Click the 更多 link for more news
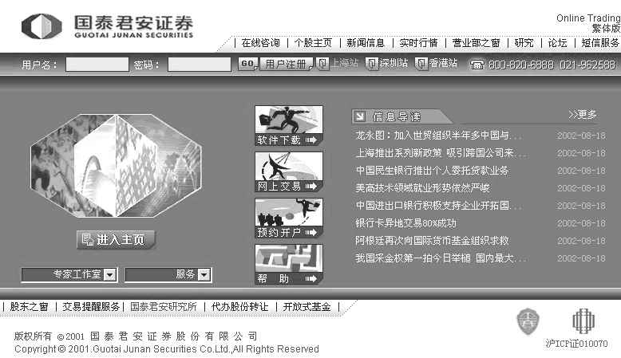The width and height of the screenshot is (621, 358). (x=582, y=115)
